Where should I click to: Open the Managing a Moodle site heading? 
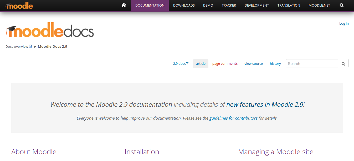coord(276,152)
